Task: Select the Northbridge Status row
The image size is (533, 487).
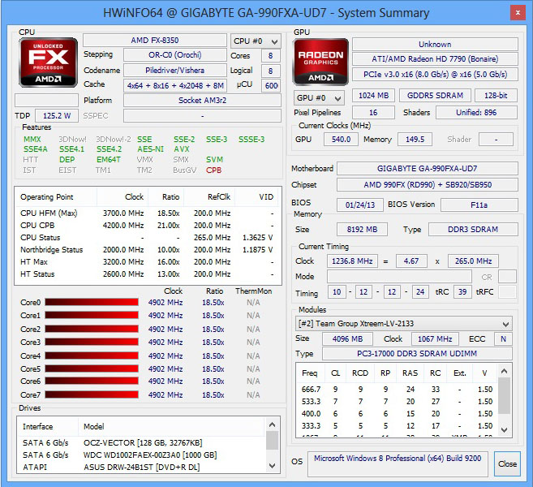Action: click(148, 250)
